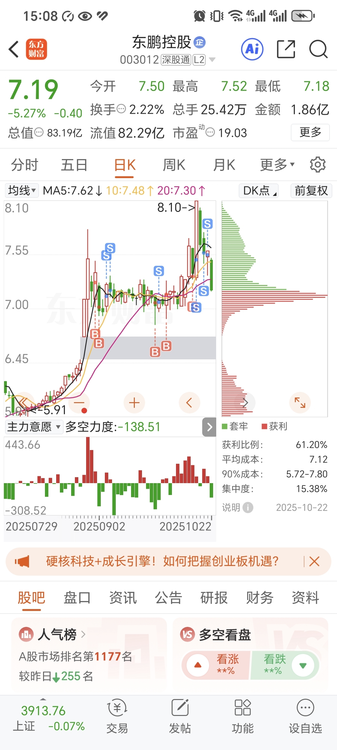The image size is (337, 750).
Task: Tap the 总值 info icon
Action: (39, 132)
